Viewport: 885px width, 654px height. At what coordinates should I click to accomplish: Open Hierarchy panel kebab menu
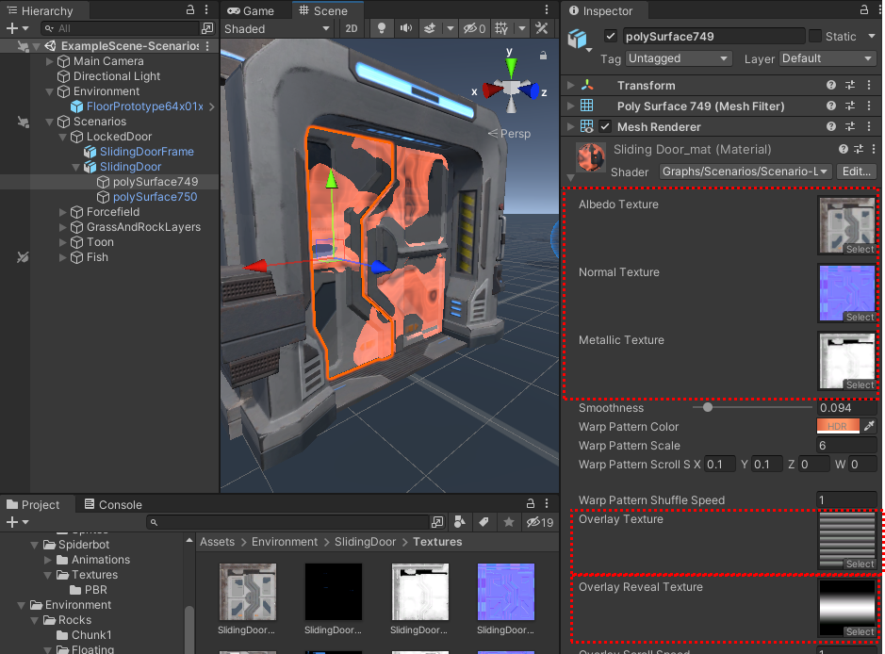(x=206, y=10)
